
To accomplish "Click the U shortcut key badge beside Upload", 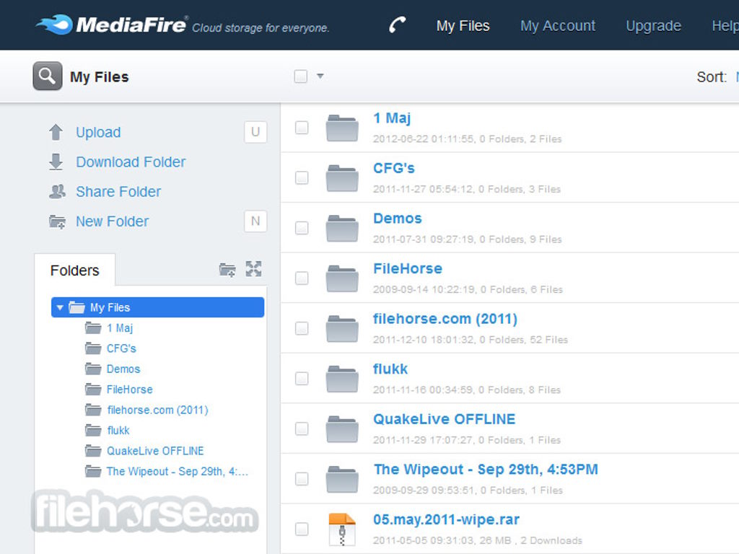I will coord(255,132).
